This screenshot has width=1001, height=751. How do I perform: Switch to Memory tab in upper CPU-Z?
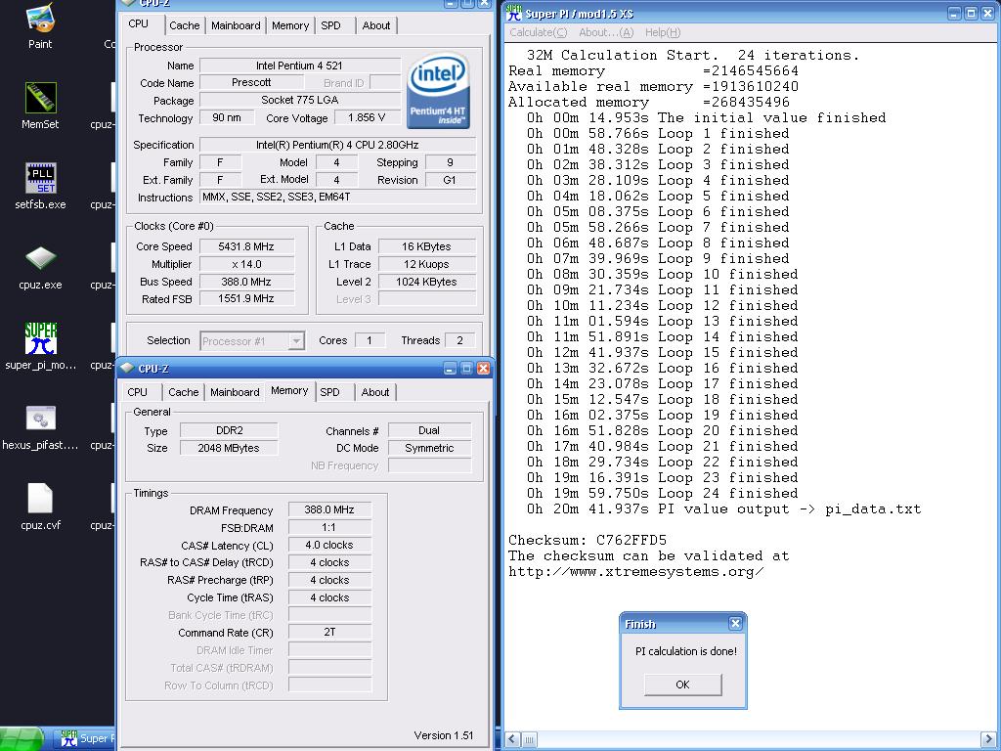click(x=289, y=25)
